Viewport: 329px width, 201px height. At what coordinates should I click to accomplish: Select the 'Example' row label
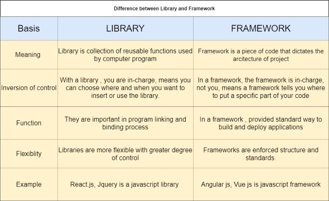29,184
